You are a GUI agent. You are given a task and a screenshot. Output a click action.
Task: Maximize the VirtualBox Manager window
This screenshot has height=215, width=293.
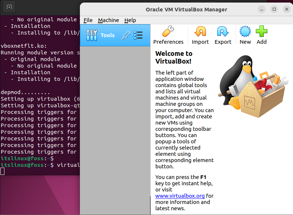click(274, 9)
